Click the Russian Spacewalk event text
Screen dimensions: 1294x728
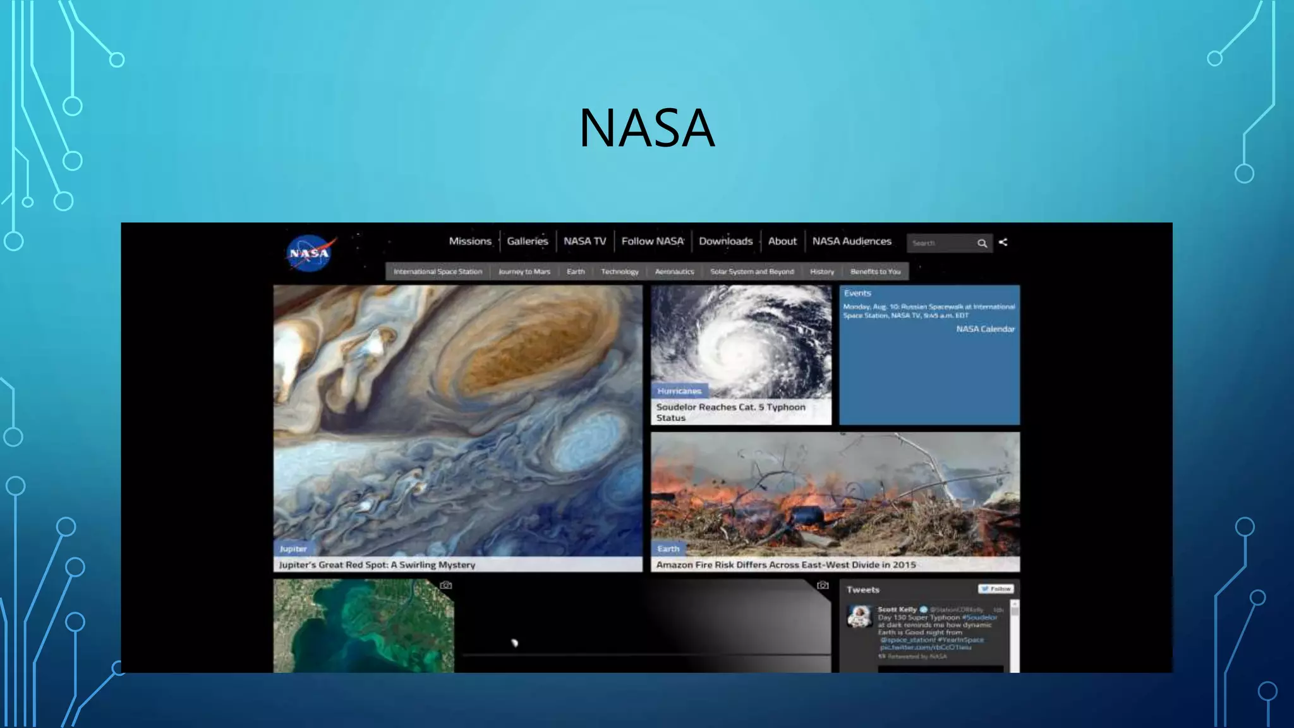pos(929,311)
